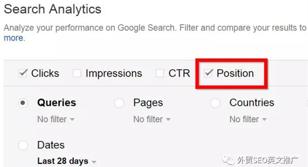
Task: Click the Search Analytics page heading
Action: 53,9
